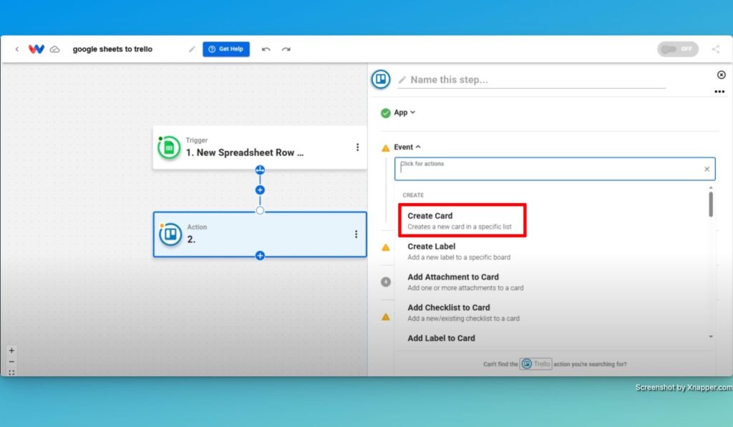Screen dimensions: 733x427
Task: Click the red and blue W logo
Action: tap(36, 49)
